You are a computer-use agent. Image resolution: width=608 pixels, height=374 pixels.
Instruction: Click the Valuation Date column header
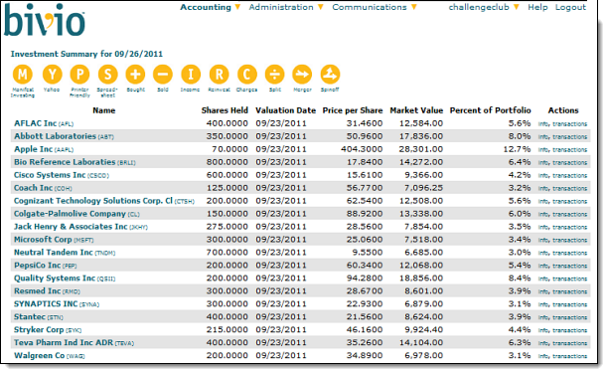pyautogui.click(x=285, y=110)
